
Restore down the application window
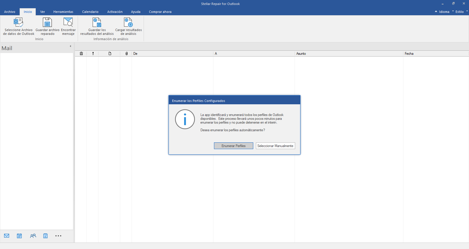[x=453, y=4]
